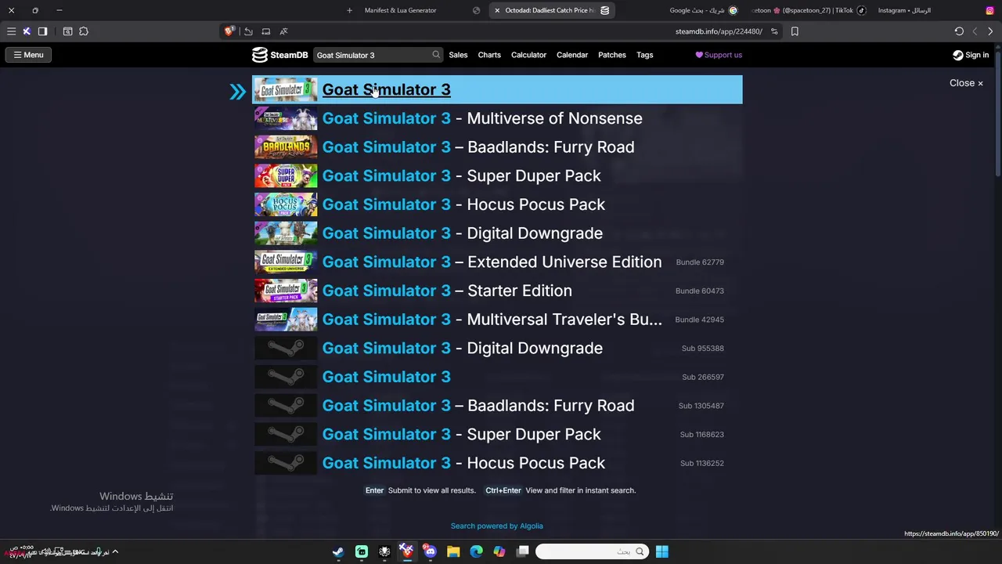Open File Explorer from the taskbar
Screen dimensions: 1002x564
pos(453,551)
